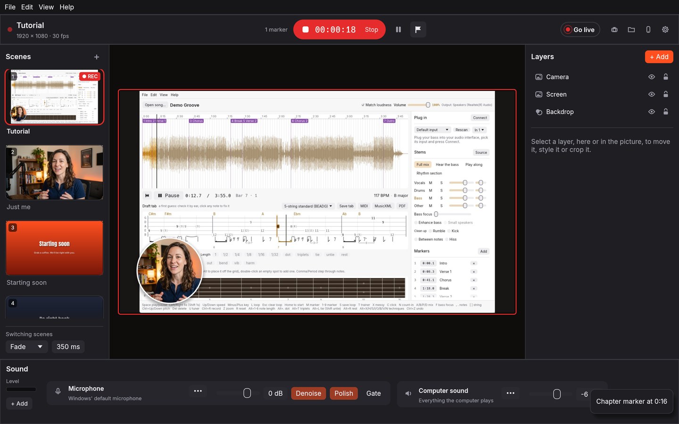The height and width of the screenshot is (424, 679).
Task: Open recordings folder icon
Action: (631, 30)
